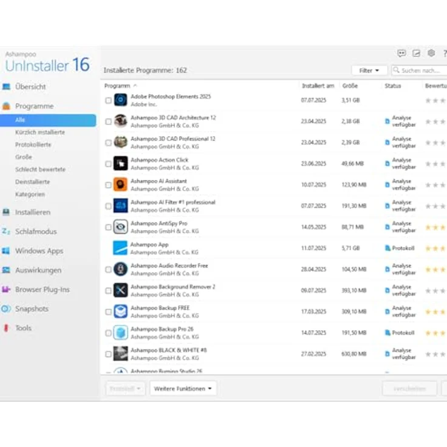Tick the checkbox for Ashampoo Background Remover 2
The height and width of the screenshot is (447, 447).
click(108, 291)
